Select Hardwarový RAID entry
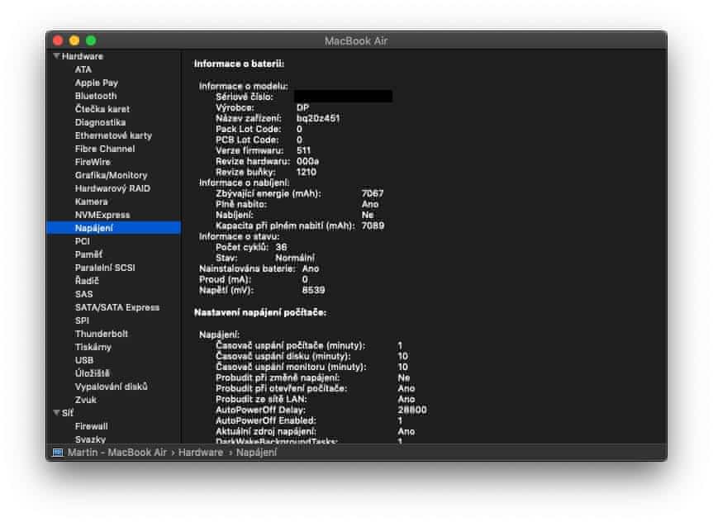Screen dimensions: 713x522 [112, 188]
